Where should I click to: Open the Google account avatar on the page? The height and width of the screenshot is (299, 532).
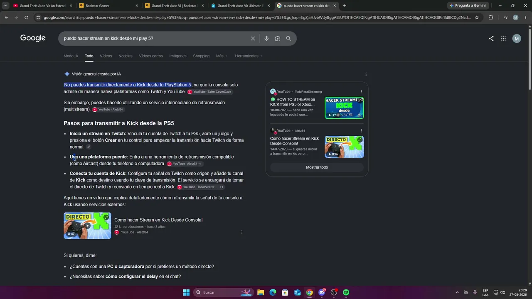pyautogui.click(x=517, y=39)
